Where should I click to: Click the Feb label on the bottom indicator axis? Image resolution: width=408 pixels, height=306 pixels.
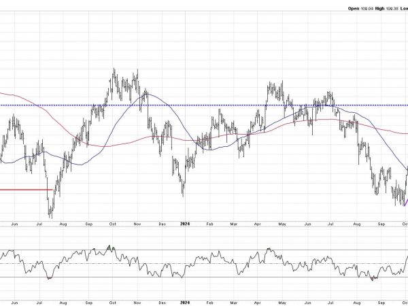coord(209,303)
